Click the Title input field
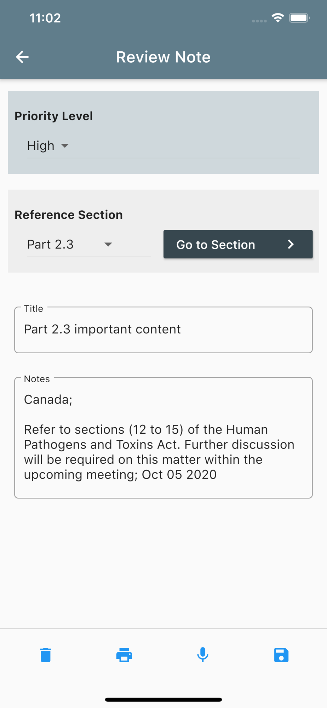 click(x=163, y=330)
